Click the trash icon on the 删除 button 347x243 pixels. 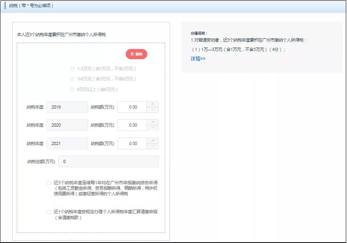[x=132, y=54]
